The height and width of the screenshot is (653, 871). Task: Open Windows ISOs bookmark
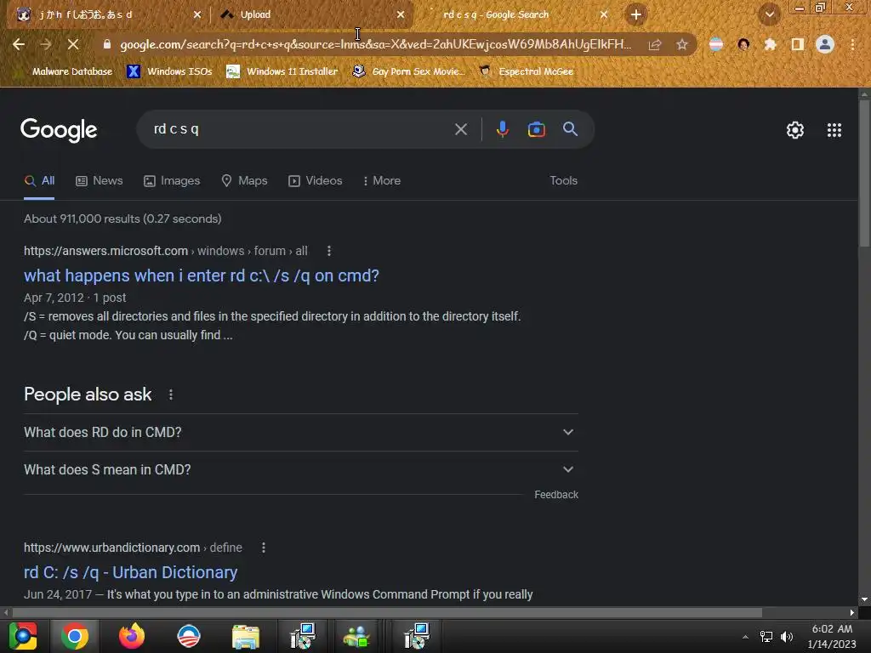coord(170,71)
